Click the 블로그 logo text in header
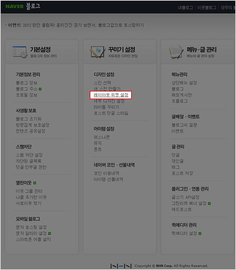Image resolution: width=236 pixels, height=270 pixels. (33, 6)
